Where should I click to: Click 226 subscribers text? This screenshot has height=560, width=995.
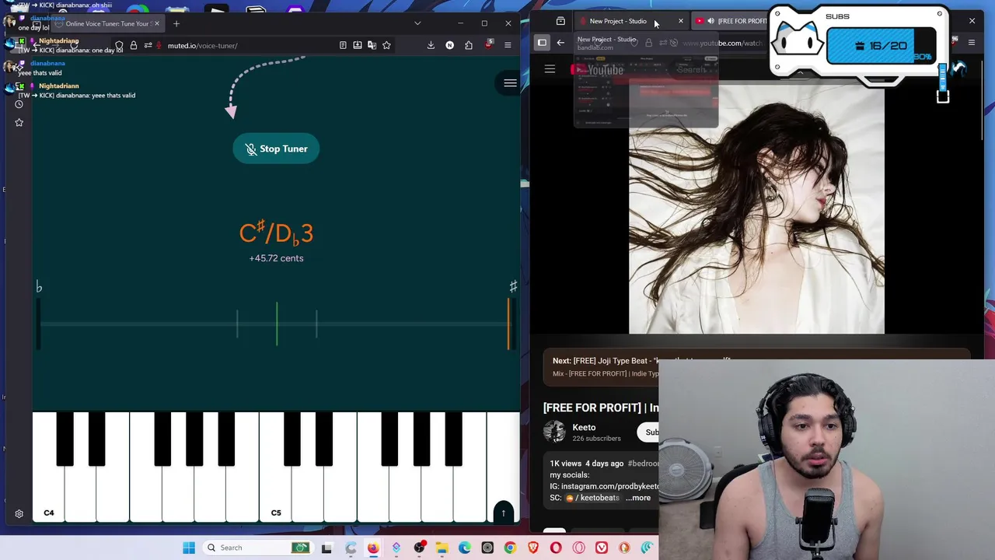tap(597, 439)
